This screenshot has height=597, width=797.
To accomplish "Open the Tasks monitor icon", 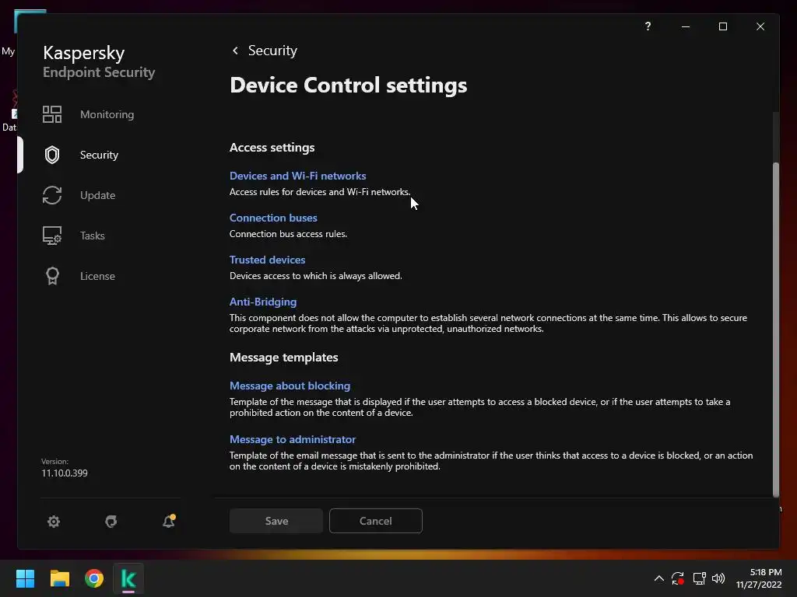I will (x=52, y=236).
